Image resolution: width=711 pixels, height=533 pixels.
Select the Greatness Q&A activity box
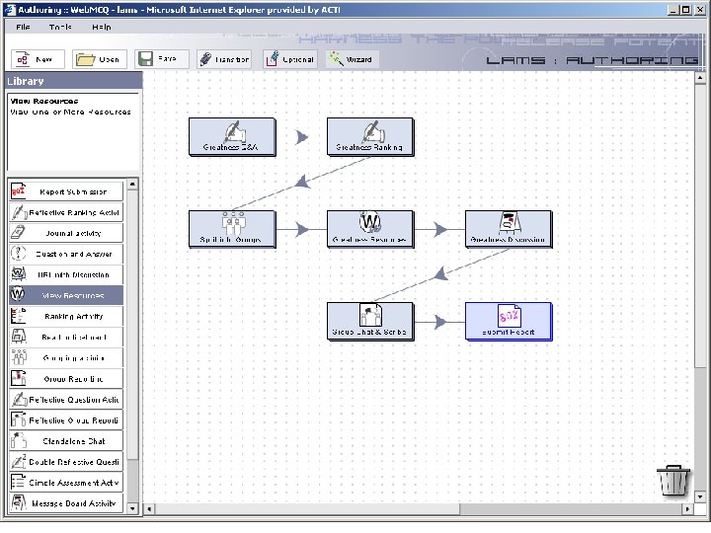232,137
